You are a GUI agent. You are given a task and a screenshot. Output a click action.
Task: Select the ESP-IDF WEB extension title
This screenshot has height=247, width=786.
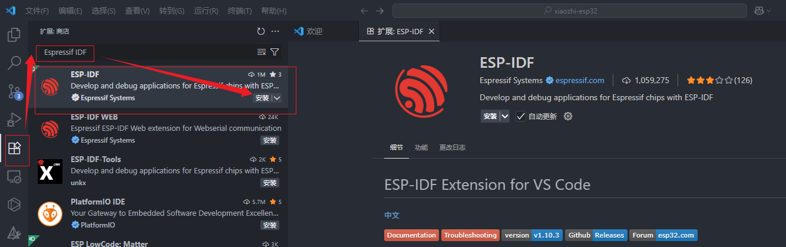tap(94, 117)
